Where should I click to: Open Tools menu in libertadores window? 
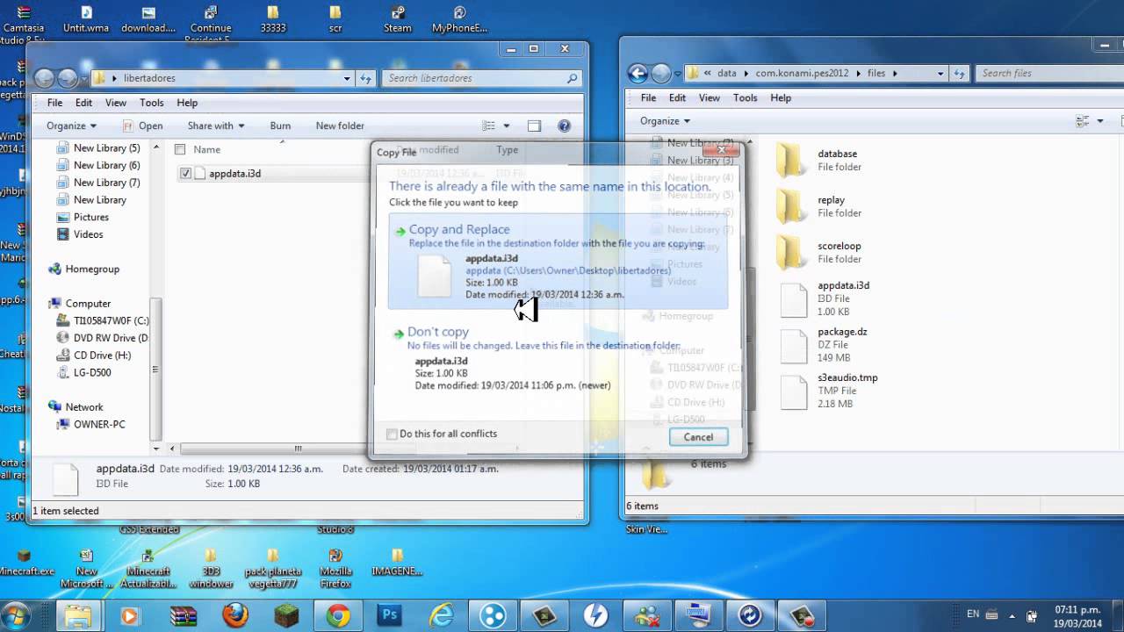tap(151, 103)
